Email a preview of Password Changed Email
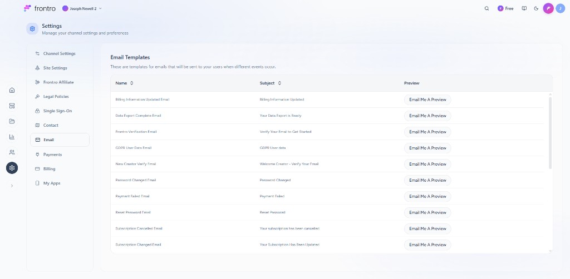Image resolution: width=570 pixels, height=279 pixels. pos(427,180)
